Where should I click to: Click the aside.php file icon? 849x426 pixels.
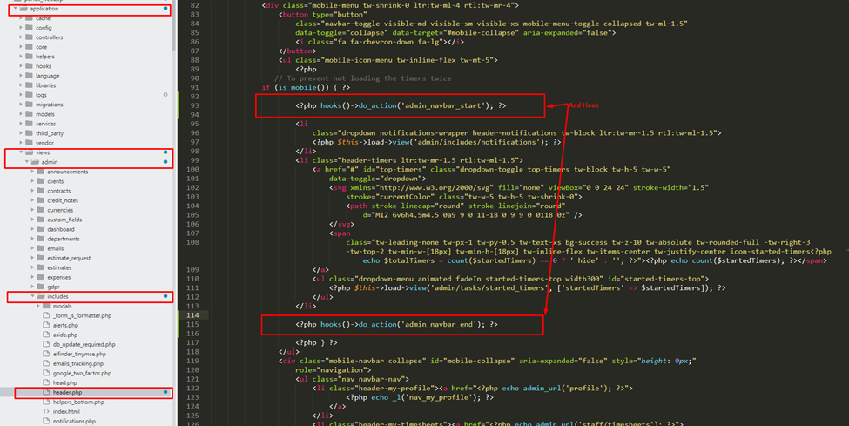[x=46, y=335]
